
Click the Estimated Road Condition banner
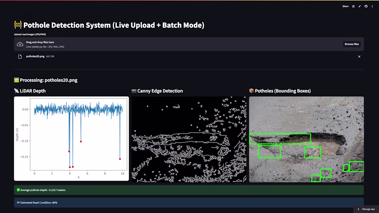189,202
